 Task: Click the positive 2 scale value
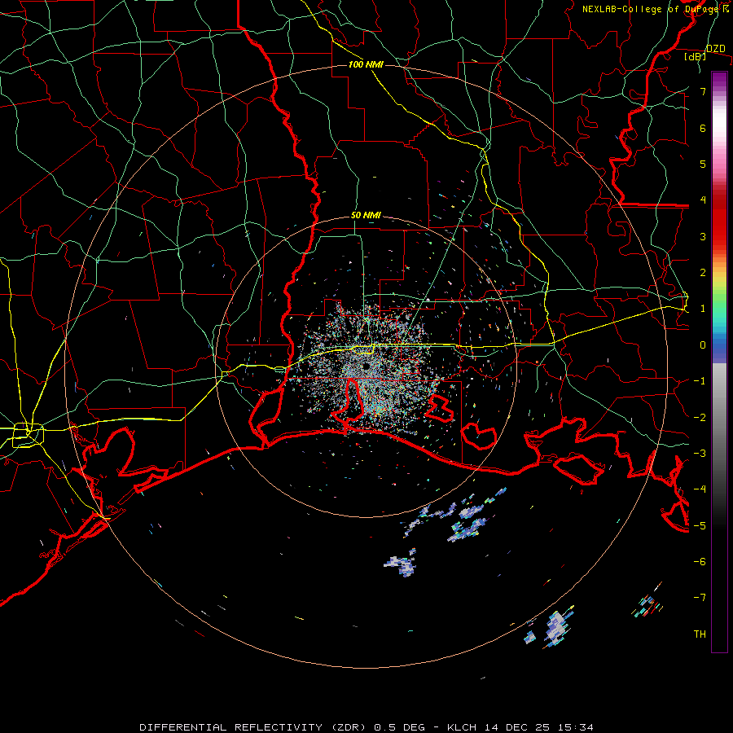tap(703, 272)
